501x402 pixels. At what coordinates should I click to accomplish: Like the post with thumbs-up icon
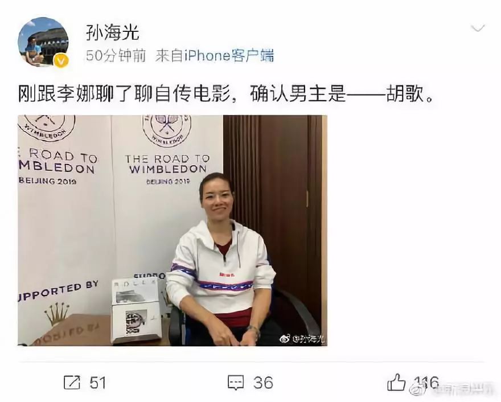pos(396,382)
